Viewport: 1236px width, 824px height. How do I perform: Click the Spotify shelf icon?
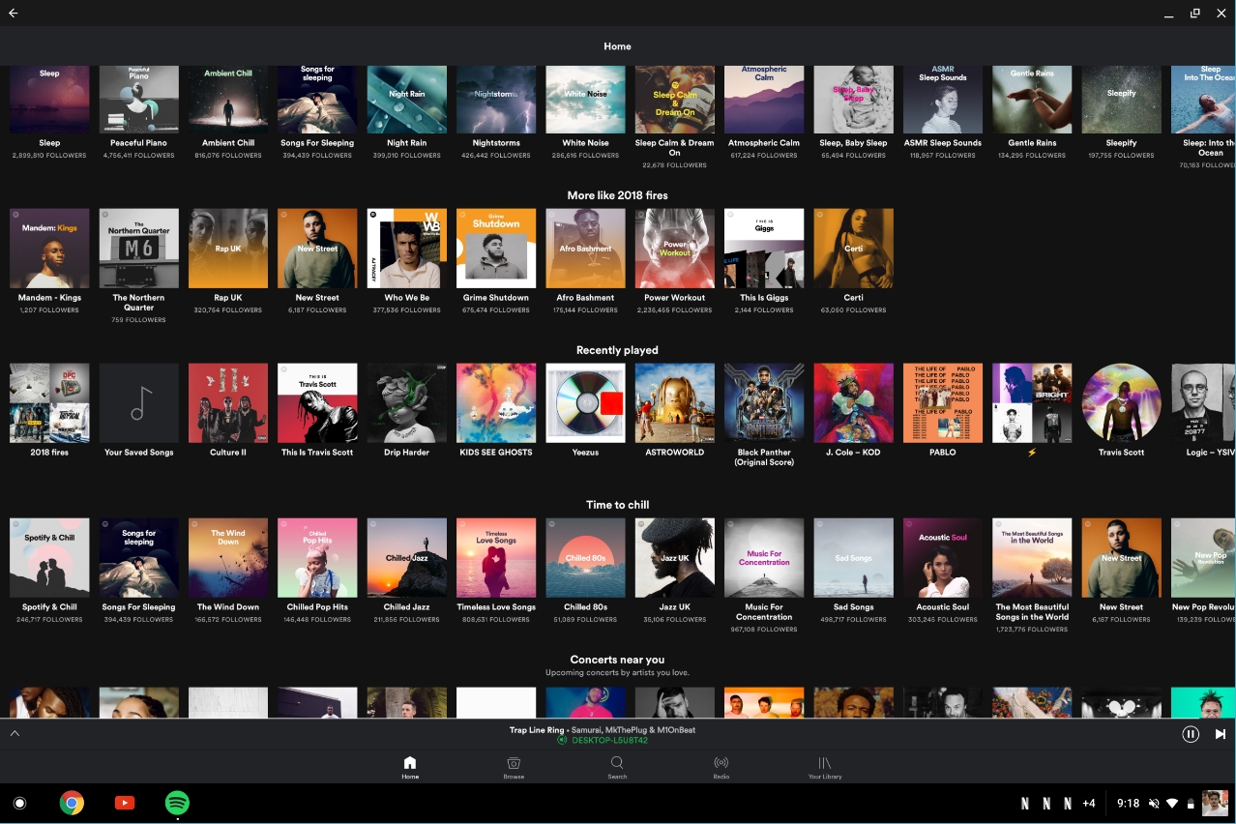point(177,803)
